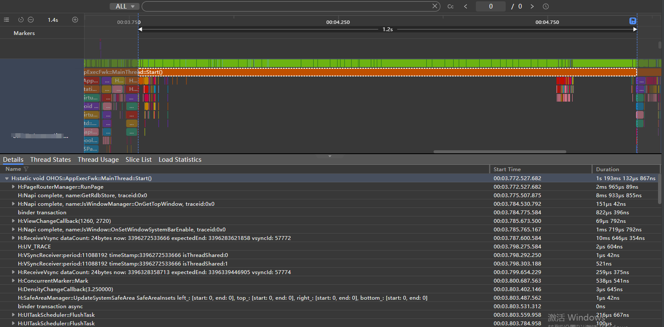Screen dimensions: 664x327
Task: Collapse the MainThread::Start() row
Action: [7, 178]
